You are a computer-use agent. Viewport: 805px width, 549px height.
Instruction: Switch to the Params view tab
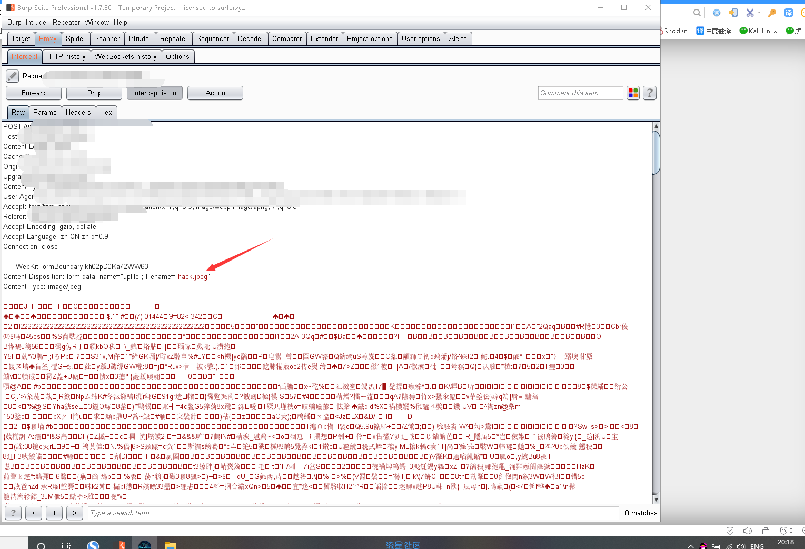[45, 112]
